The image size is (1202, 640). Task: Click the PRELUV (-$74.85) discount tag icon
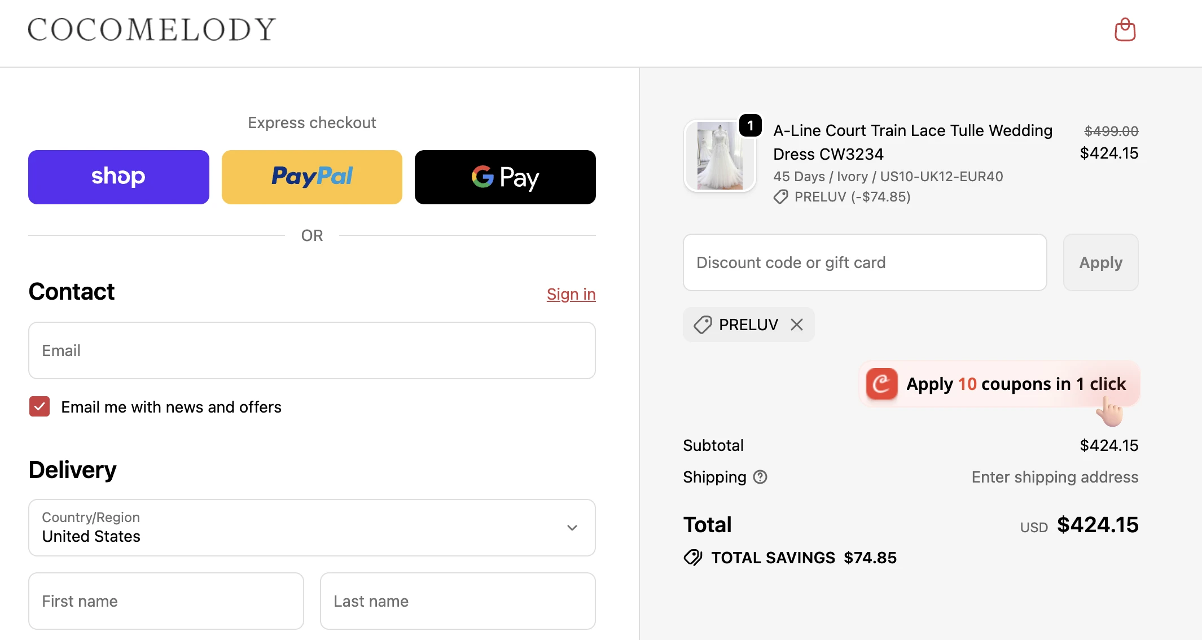[x=780, y=197]
